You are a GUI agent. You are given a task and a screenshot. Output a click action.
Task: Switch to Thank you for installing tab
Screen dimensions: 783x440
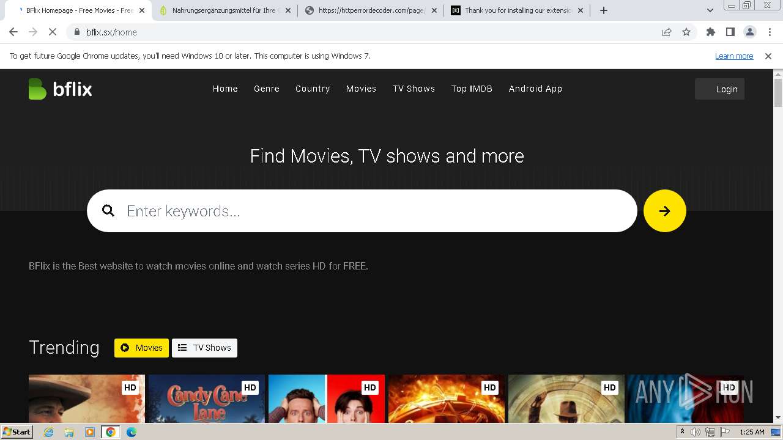(518, 10)
